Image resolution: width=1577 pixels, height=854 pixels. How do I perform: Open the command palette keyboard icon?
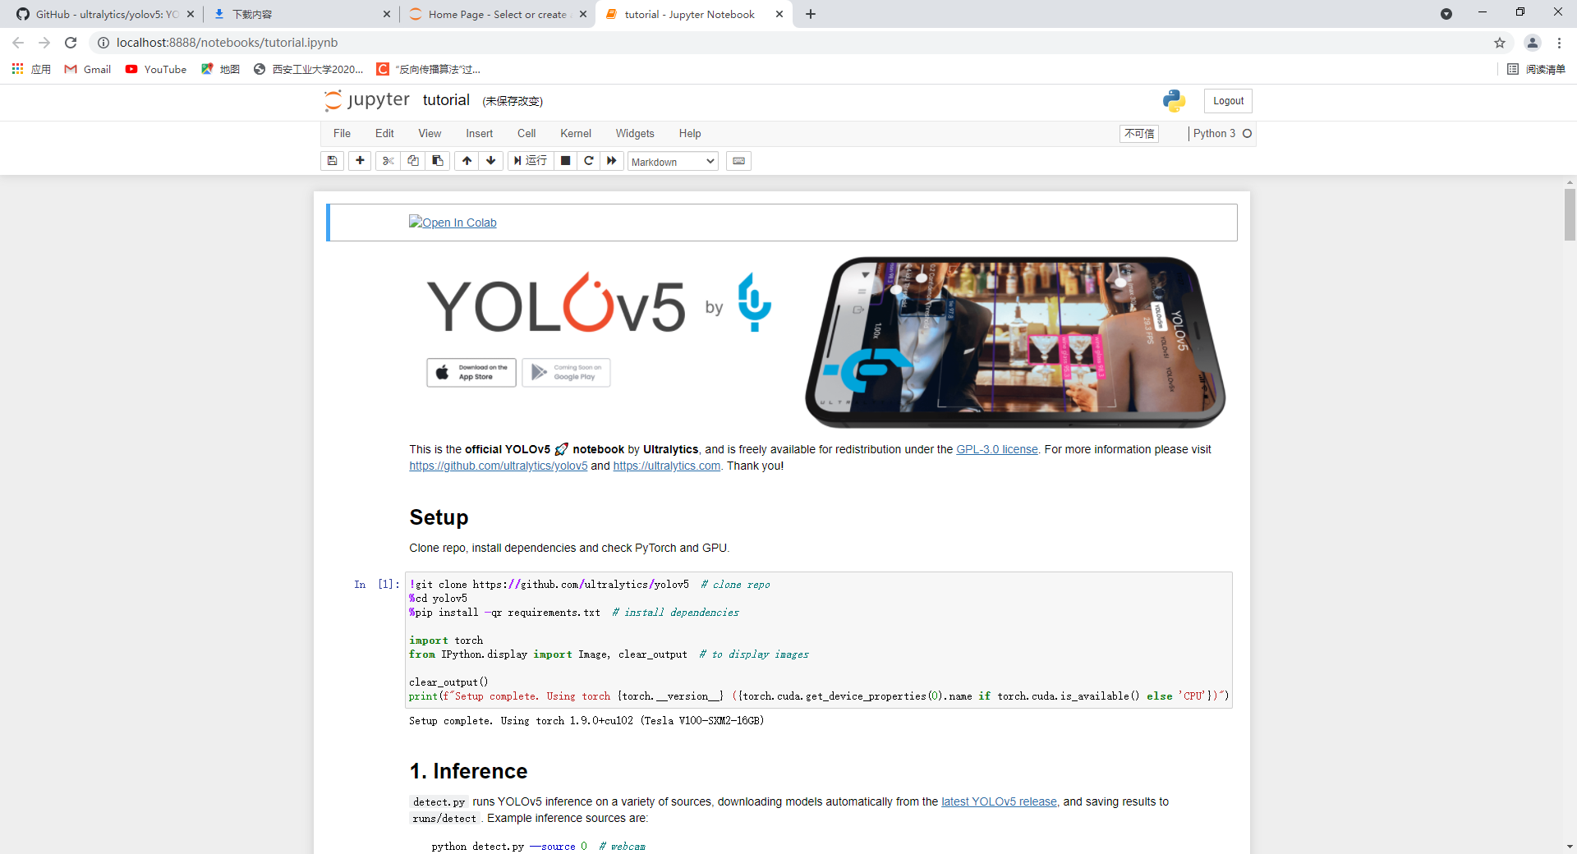point(738,161)
